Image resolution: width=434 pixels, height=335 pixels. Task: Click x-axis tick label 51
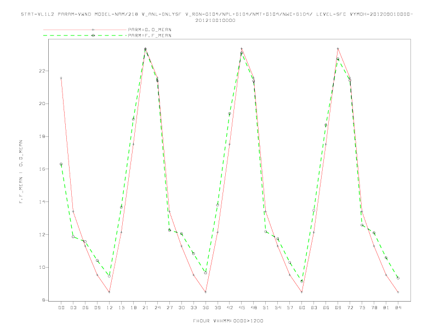[266, 308]
